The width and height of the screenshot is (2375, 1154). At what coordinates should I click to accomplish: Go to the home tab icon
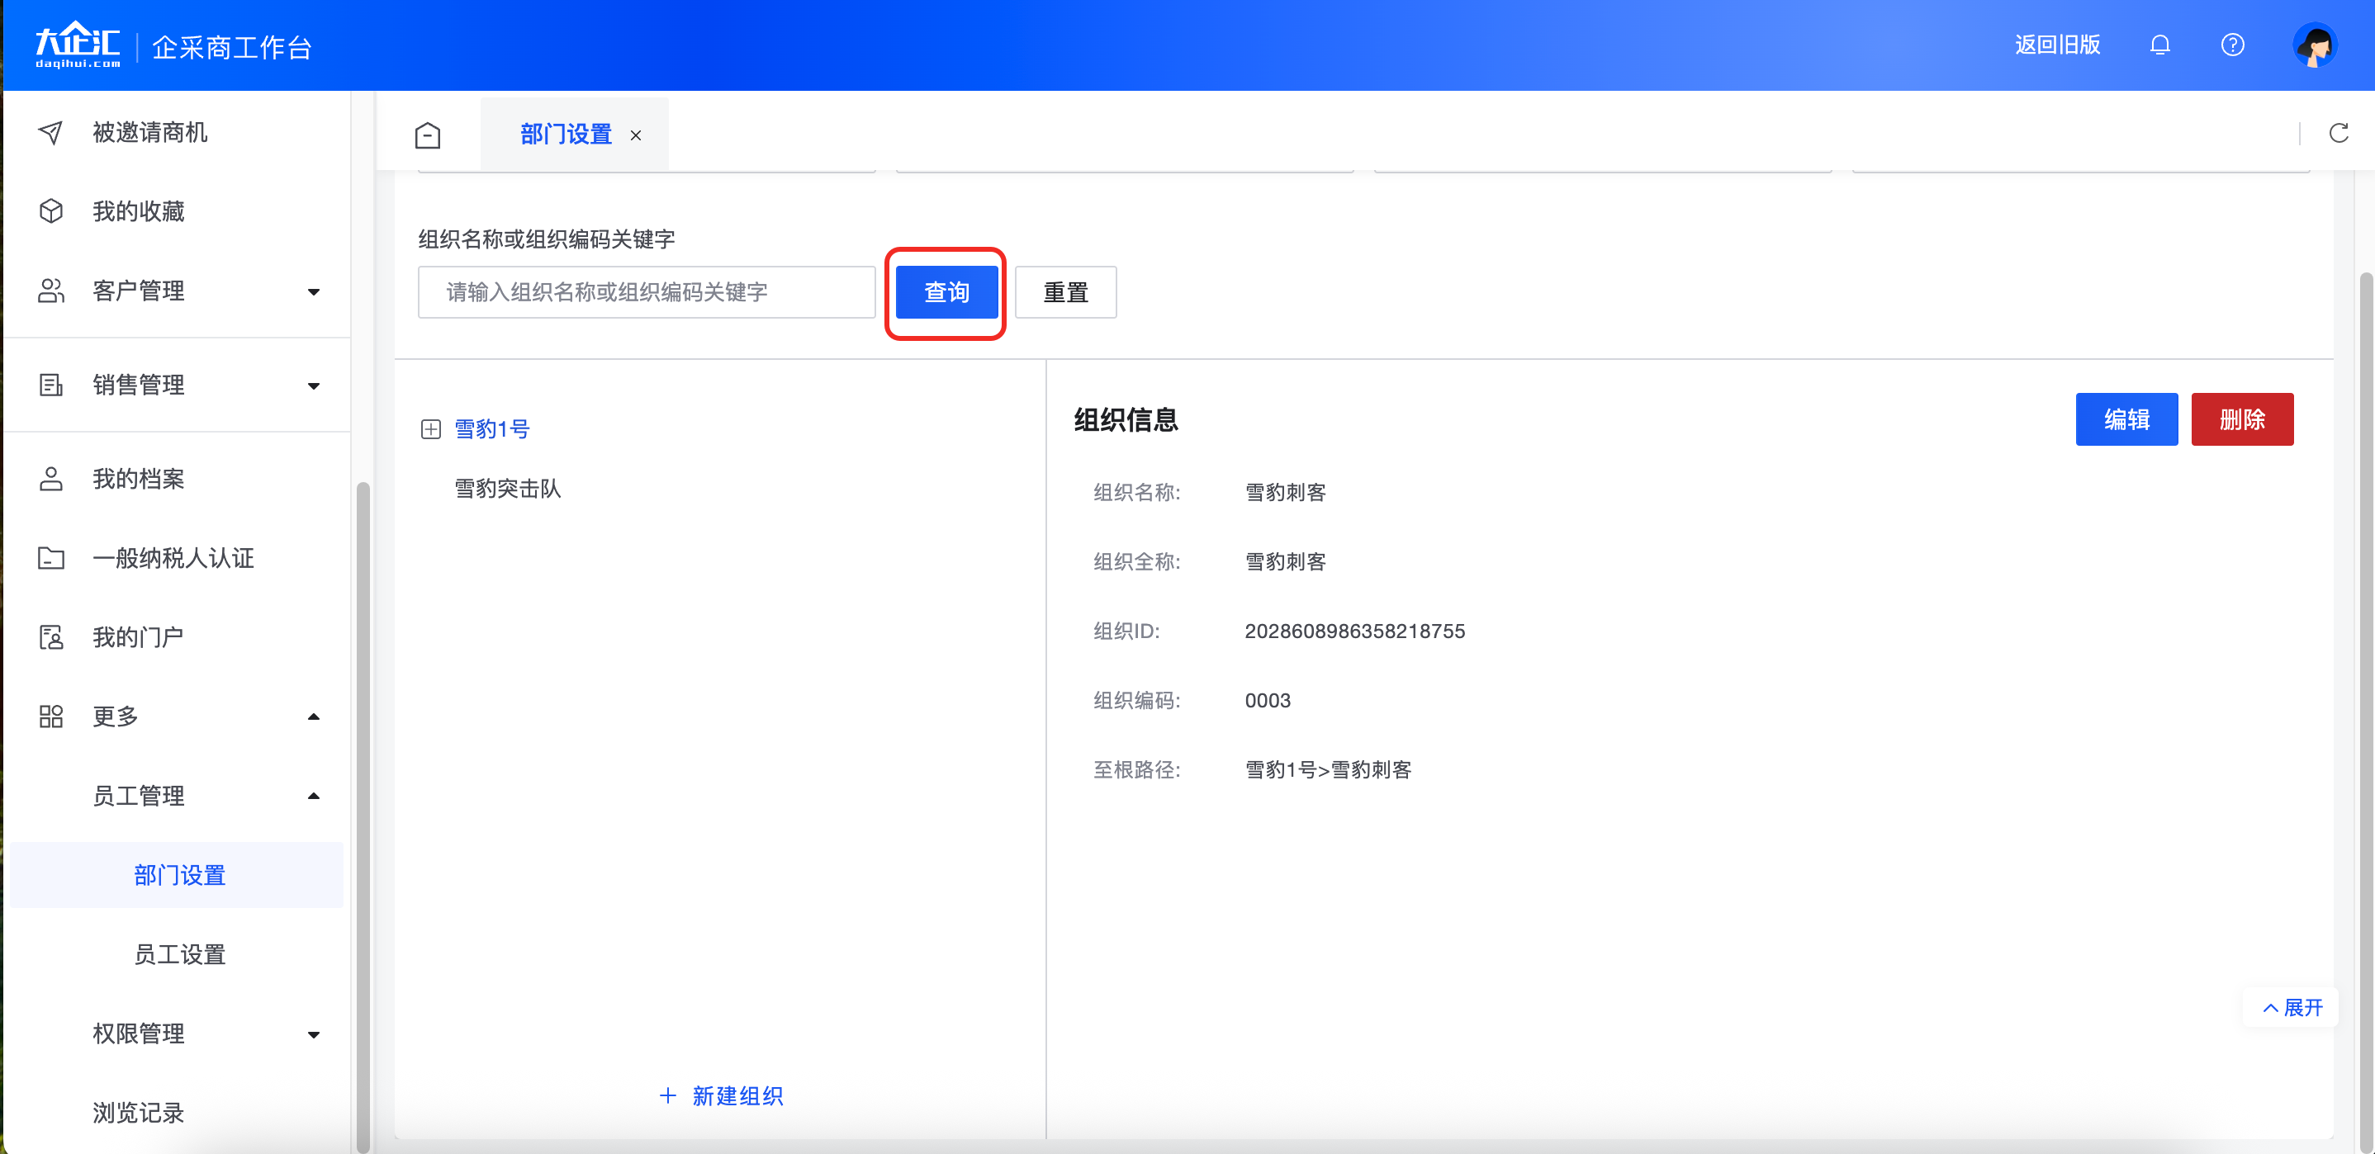coord(428,135)
